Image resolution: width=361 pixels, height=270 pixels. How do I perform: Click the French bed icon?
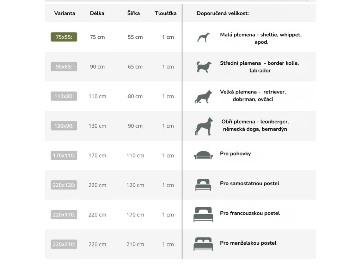(203, 214)
